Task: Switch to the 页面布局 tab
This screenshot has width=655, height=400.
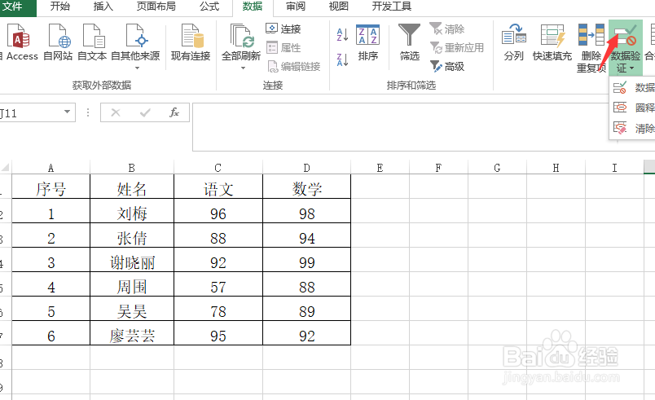Action: (156, 7)
